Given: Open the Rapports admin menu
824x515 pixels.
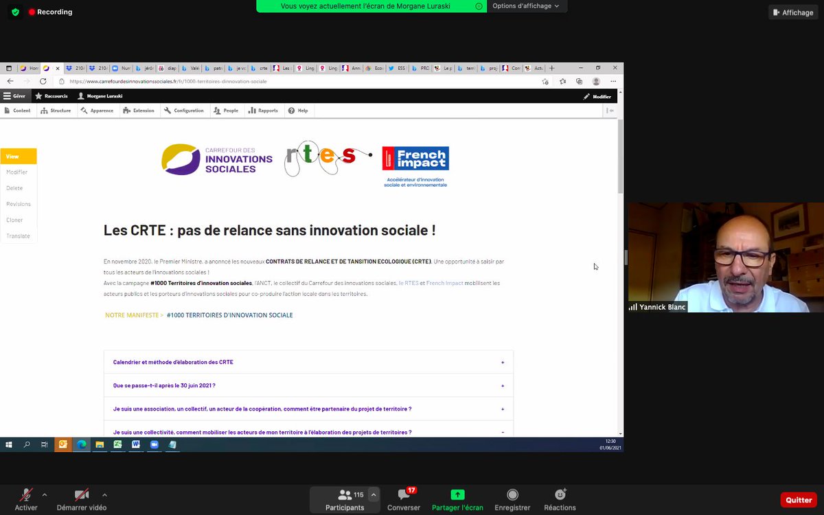Looking at the screenshot, I should click(x=264, y=111).
